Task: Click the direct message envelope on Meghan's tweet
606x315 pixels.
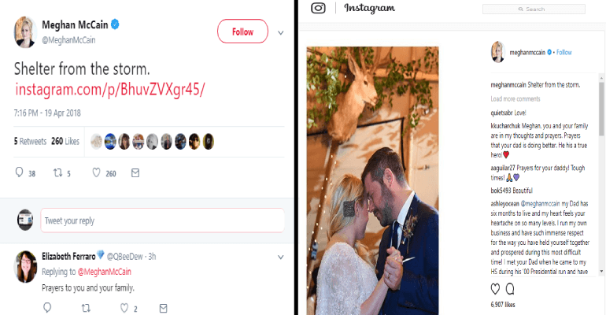Action: [x=135, y=172]
